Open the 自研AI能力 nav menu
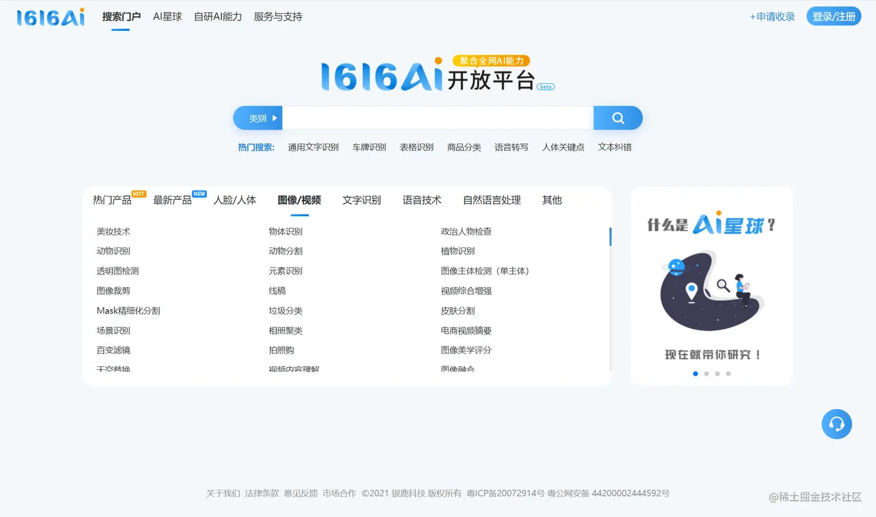The image size is (876, 517). pos(218,17)
